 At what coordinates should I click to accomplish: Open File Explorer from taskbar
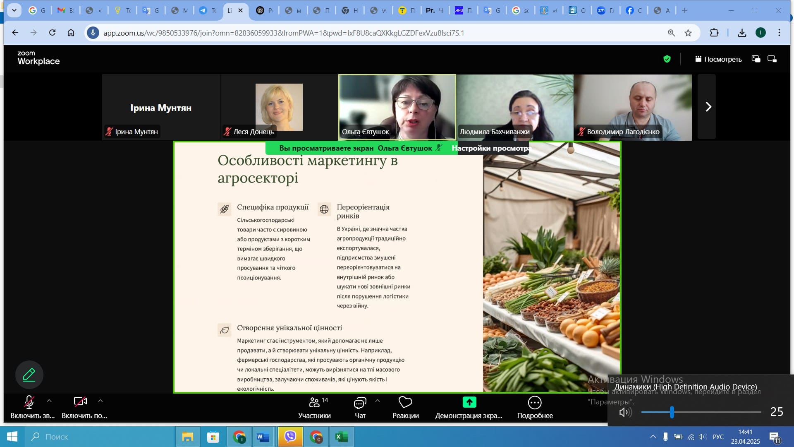[x=187, y=437]
